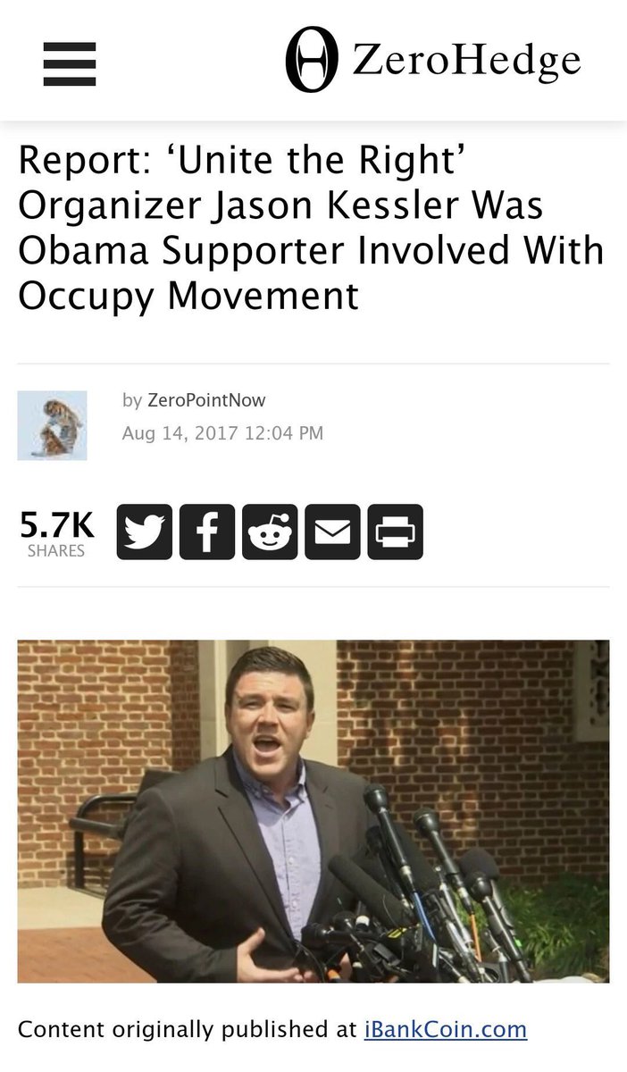
Task: Share the article on Facebook
Action: pos(207,532)
